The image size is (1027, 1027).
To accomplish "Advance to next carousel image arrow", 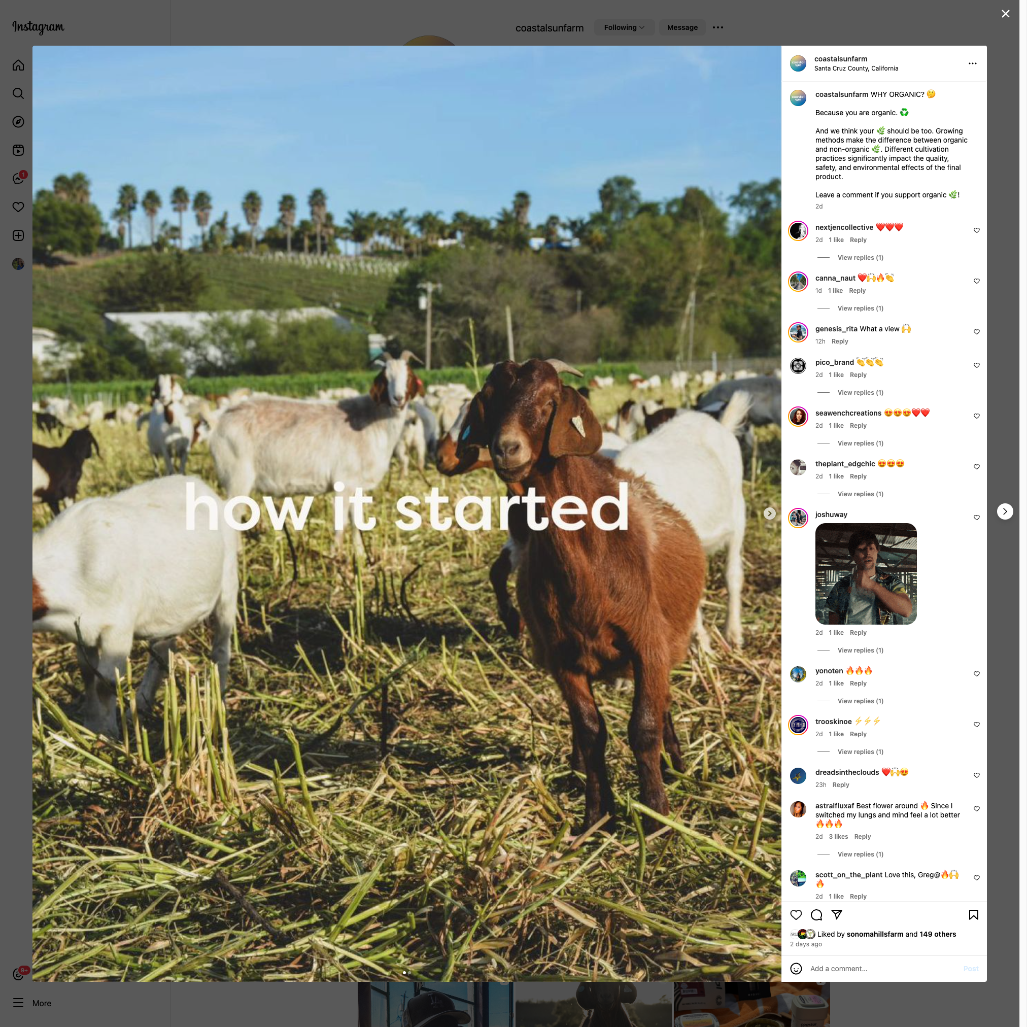I will [x=769, y=513].
